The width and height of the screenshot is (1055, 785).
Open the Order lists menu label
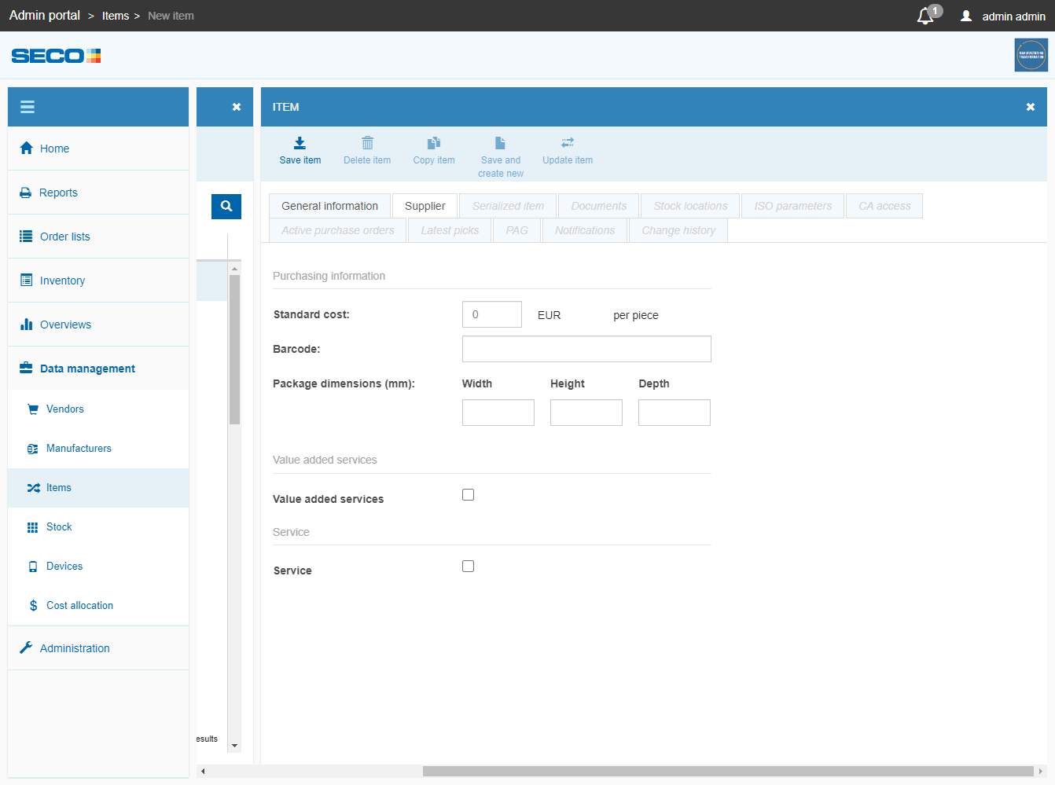(65, 237)
